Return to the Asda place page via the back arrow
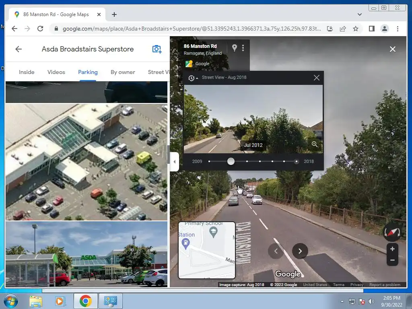Viewport: 412px width, 309px height. tap(19, 49)
